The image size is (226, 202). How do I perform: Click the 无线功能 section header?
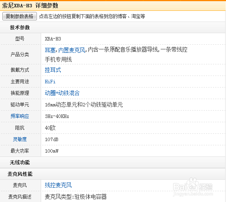tap(20, 162)
